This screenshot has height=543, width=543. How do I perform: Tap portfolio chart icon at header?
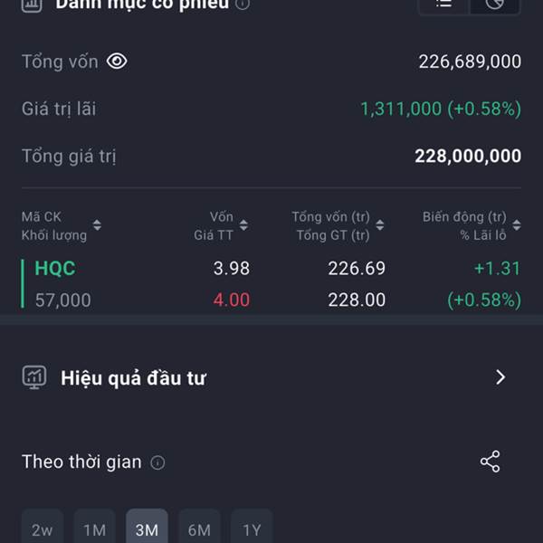(x=32, y=5)
